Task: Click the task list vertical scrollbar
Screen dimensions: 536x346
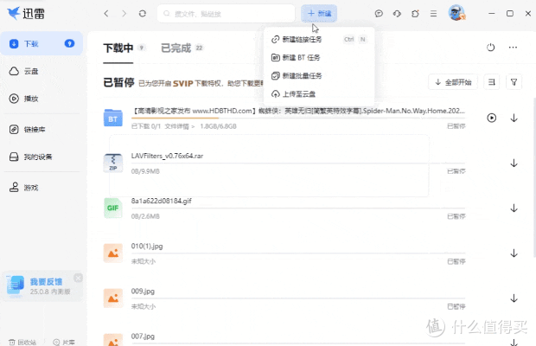Action: (534, 178)
